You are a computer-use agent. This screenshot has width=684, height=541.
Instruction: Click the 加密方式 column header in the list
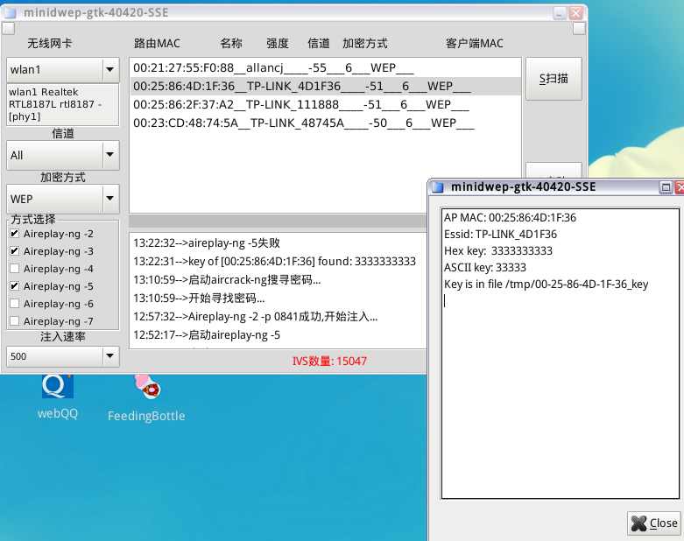pyautogui.click(x=364, y=43)
